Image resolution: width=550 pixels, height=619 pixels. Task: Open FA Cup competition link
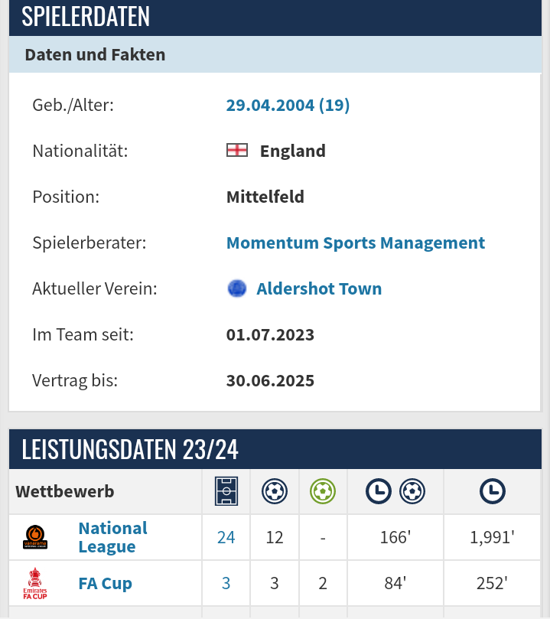(x=105, y=583)
